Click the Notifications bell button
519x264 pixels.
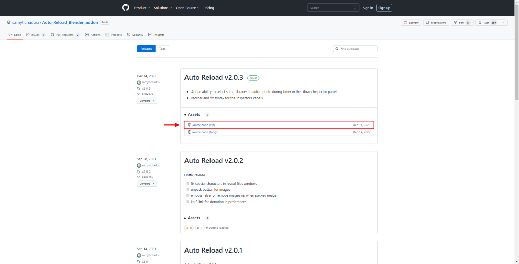tap(436, 23)
